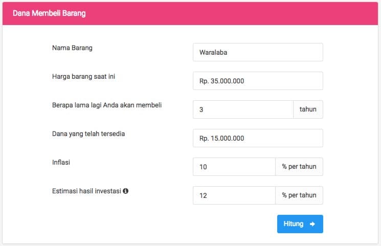
Task: Click the Estimasi hasil investasi input showing 12
Action: click(234, 195)
